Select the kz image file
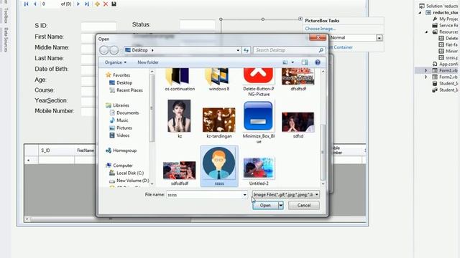Viewport: 460px width, 258px height. [179, 118]
